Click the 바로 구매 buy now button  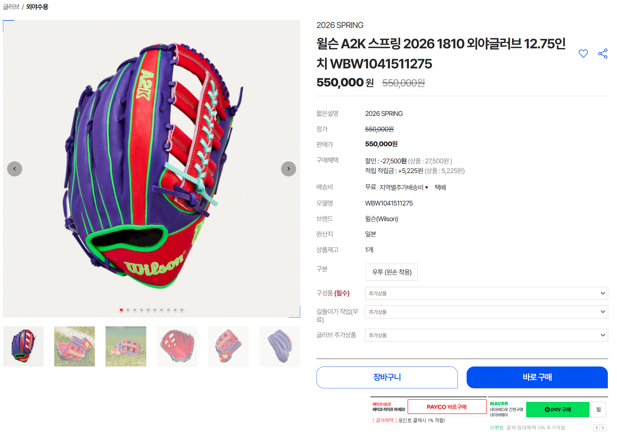[x=537, y=377]
